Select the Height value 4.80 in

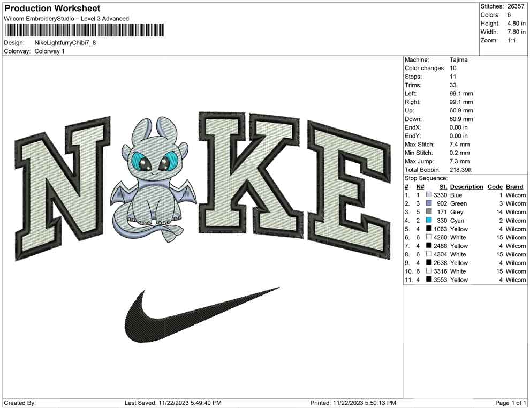coord(516,24)
